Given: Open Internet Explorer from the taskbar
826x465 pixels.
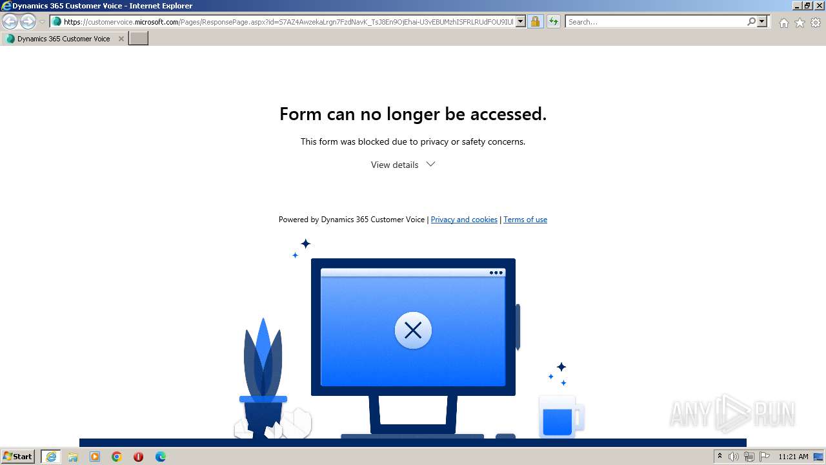Looking at the screenshot, I should tap(51, 457).
